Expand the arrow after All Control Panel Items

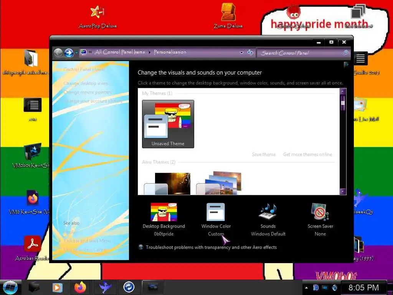click(x=149, y=52)
